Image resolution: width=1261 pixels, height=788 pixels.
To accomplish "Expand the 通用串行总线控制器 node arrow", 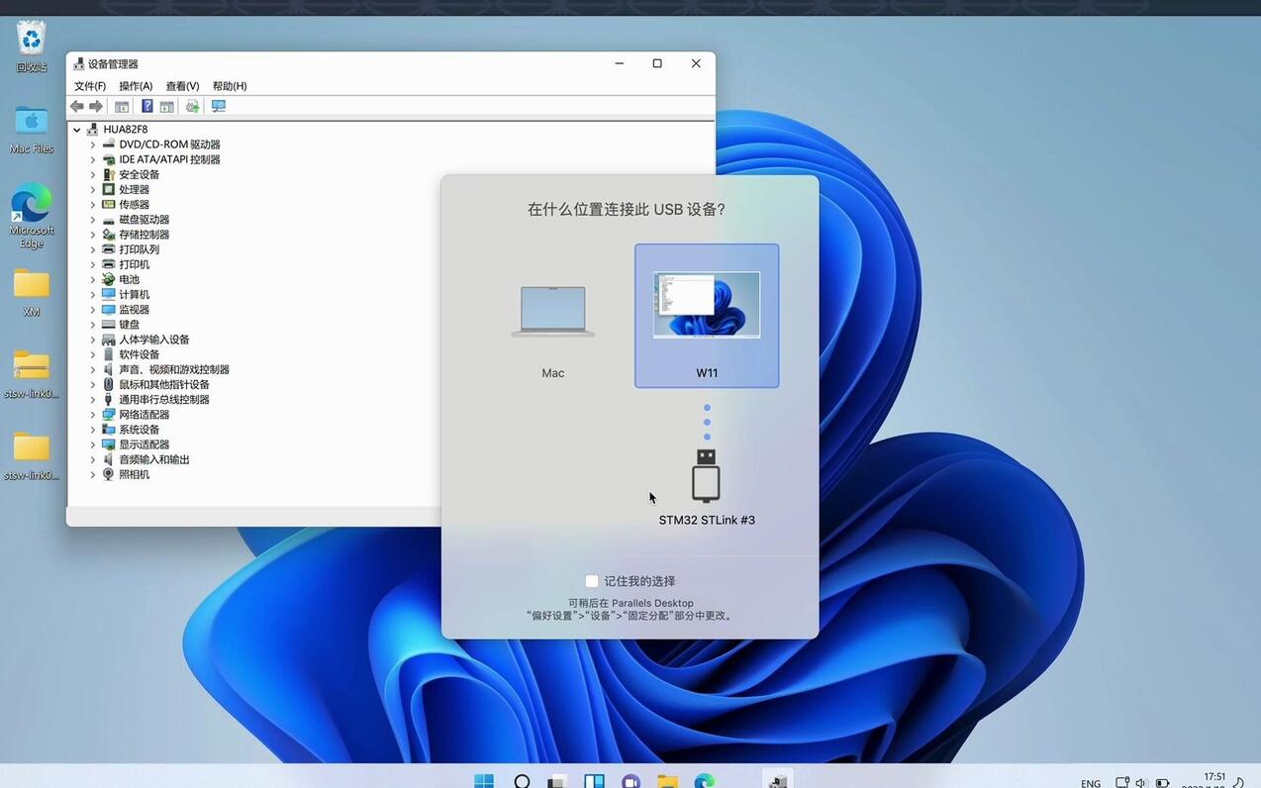I will click(x=93, y=400).
